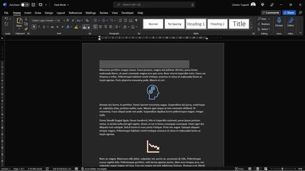
Task: Switch to the Insert tab
Action: tap(28, 13)
